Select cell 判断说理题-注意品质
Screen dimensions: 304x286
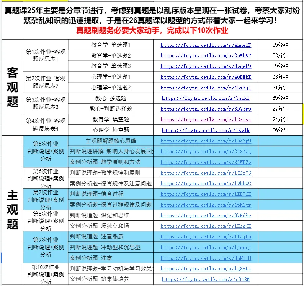pyautogui.click(x=111, y=236)
